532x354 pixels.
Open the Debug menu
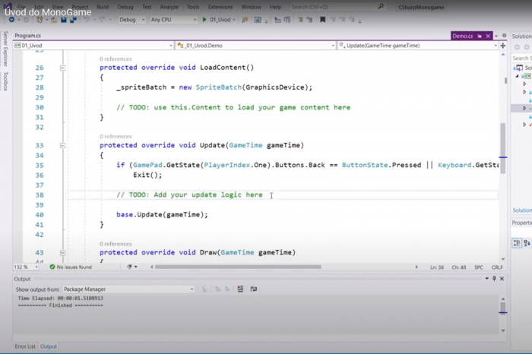point(125,7)
